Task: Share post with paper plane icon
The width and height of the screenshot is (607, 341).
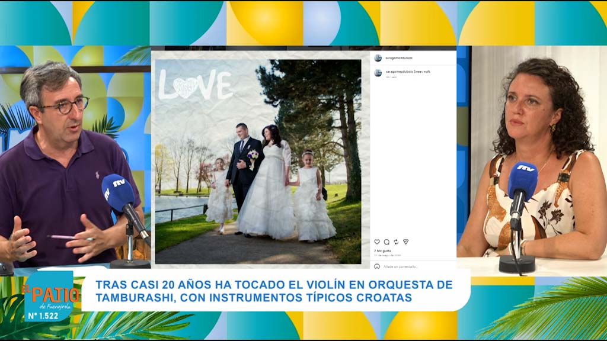Action: [x=405, y=242]
